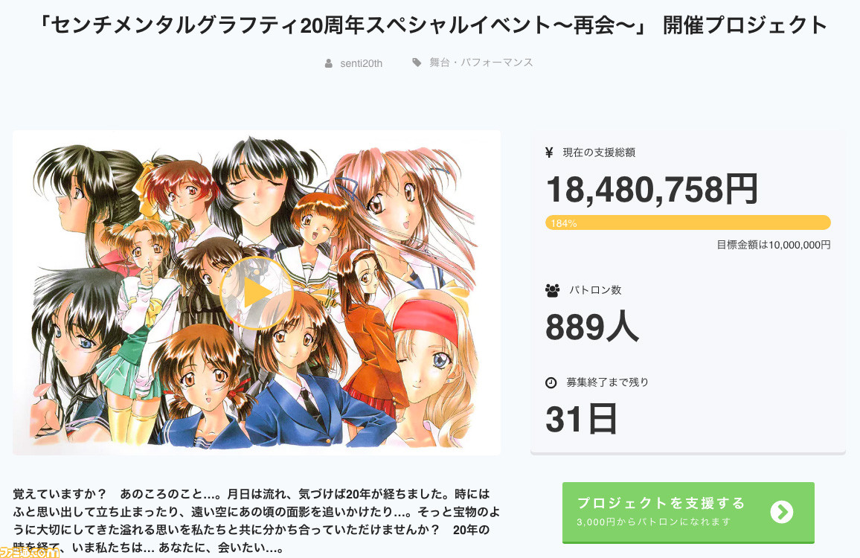
Task: Click the 889人 patron count
Action: click(591, 326)
